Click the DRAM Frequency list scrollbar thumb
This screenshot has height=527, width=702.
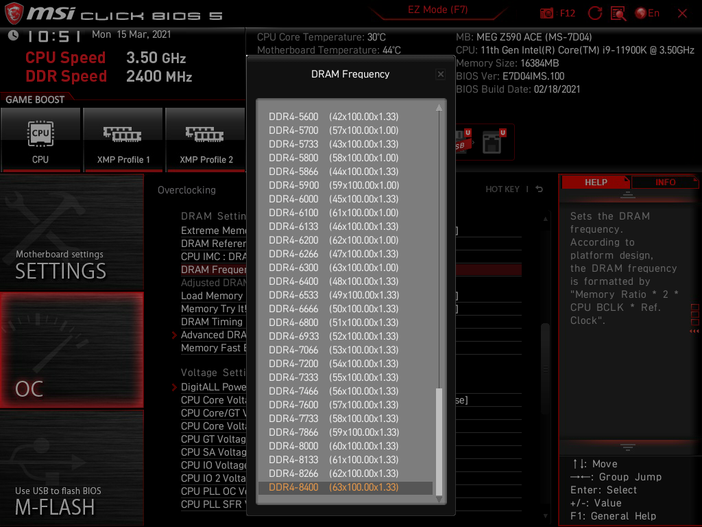(x=439, y=441)
